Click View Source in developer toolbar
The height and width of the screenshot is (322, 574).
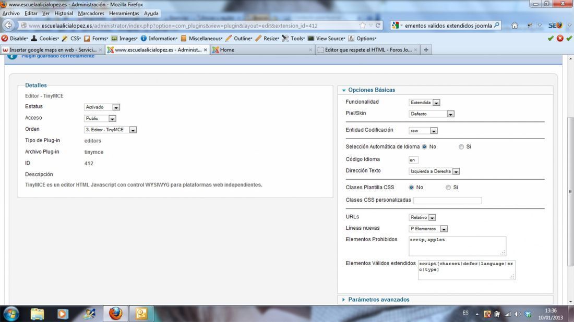326,39
